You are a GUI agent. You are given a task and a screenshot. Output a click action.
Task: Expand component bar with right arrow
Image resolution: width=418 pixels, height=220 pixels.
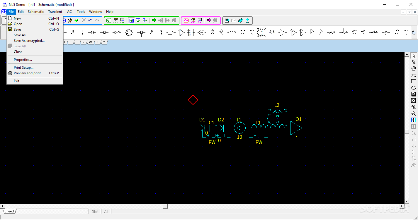(x=414, y=33)
